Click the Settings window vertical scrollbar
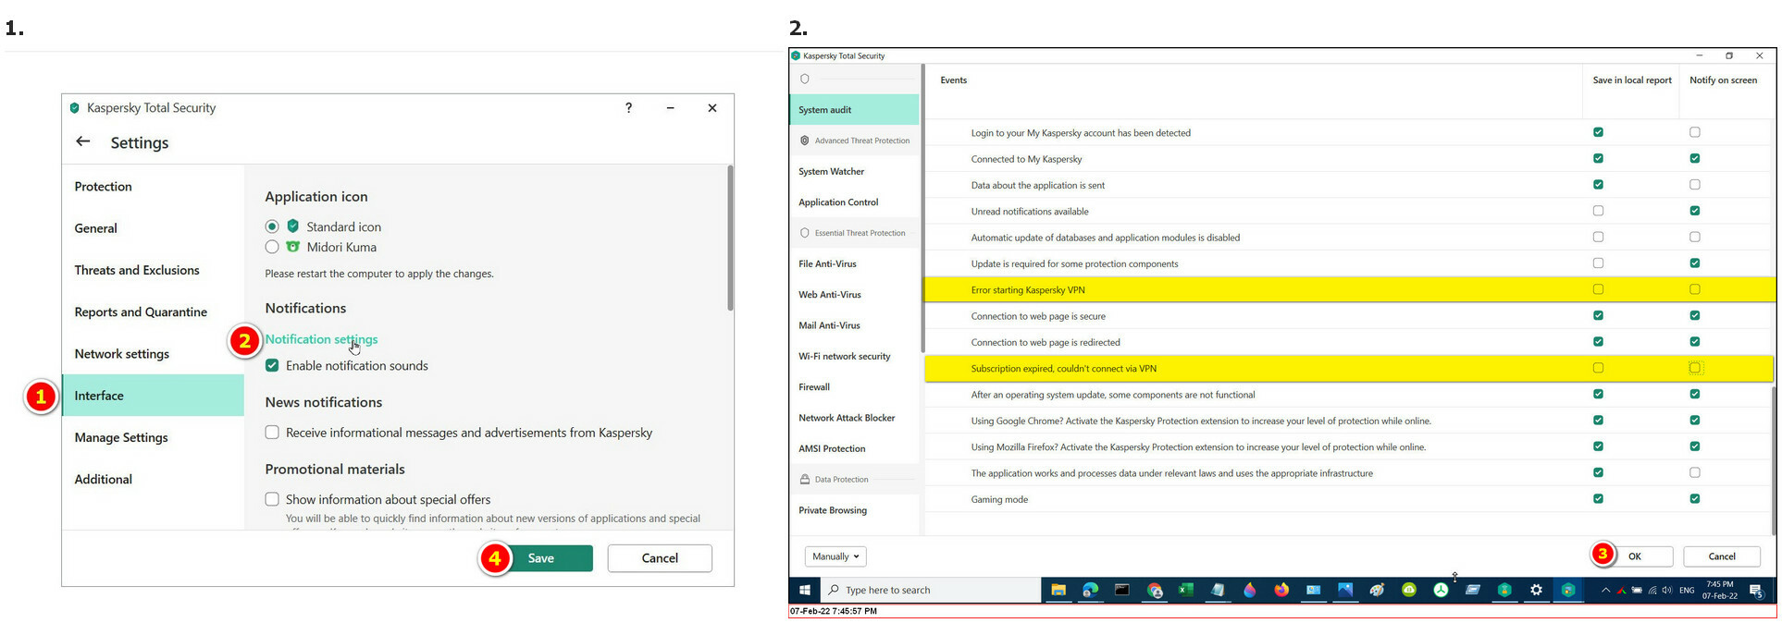Viewport: 1782px width, 623px height. pyautogui.click(x=730, y=238)
